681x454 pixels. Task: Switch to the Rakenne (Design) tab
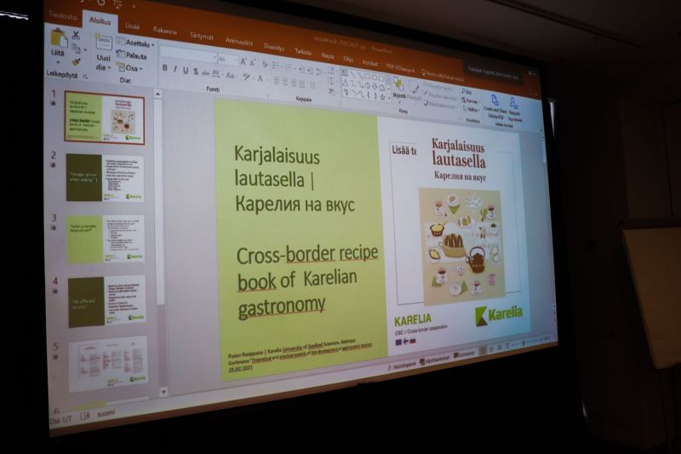pos(165,31)
